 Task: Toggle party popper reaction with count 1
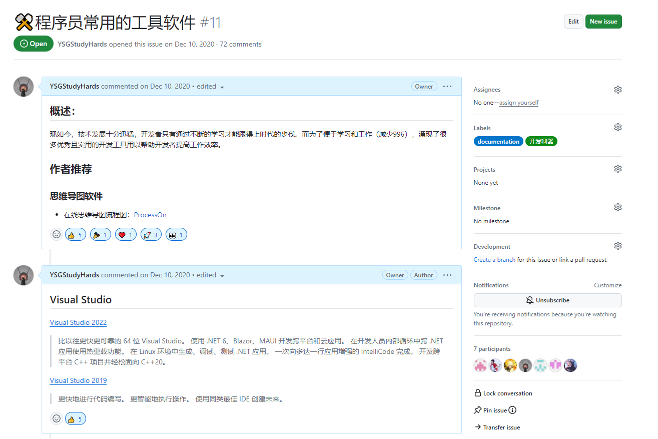(x=101, y=235)
